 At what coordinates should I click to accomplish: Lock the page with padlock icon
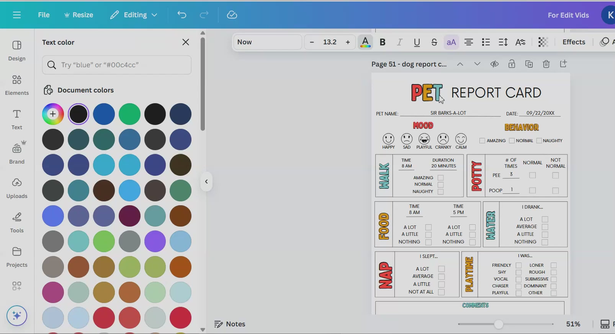click(x=512, y=64)
